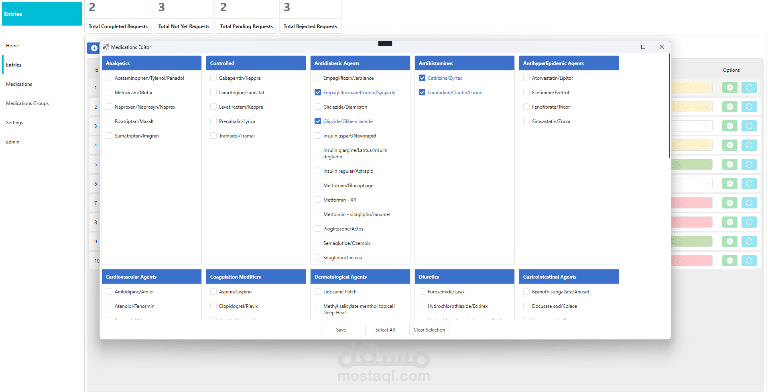Click the green checkmark button in row 9
This screenshot has height=392, width=768.
pos(729,241)
